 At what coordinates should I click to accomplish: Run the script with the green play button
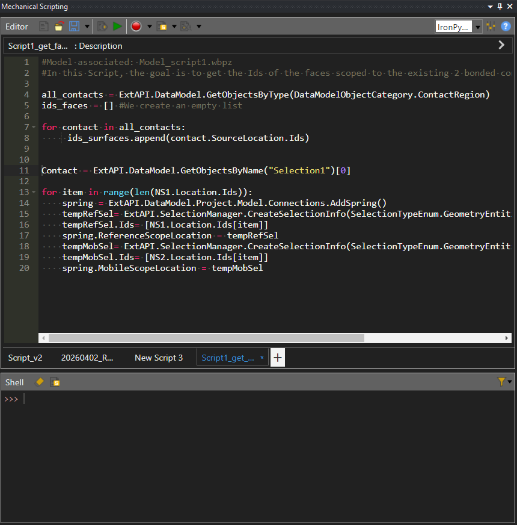coord(117,26)
